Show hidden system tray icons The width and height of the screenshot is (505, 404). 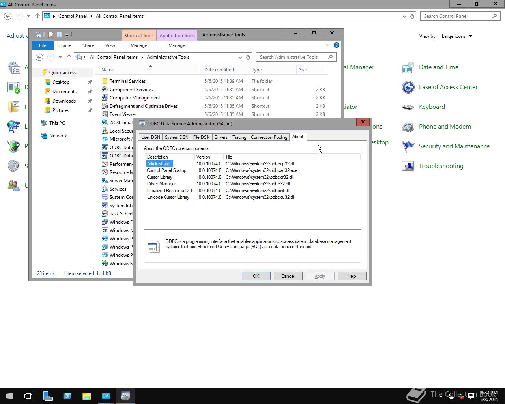pyautogui.click(x=441, y=397)
